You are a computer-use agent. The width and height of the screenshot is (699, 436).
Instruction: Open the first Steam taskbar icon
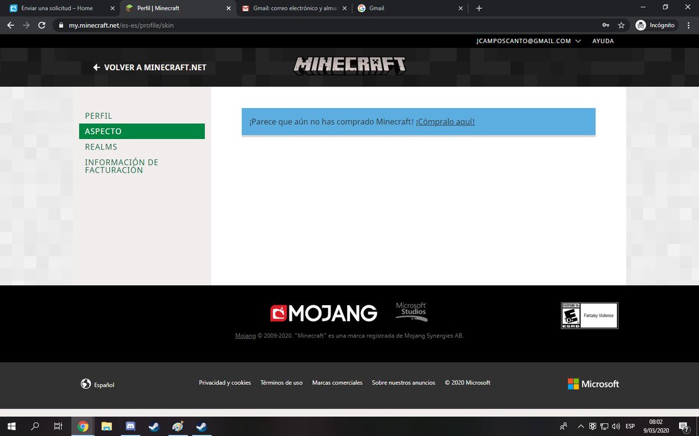(154, 426)
